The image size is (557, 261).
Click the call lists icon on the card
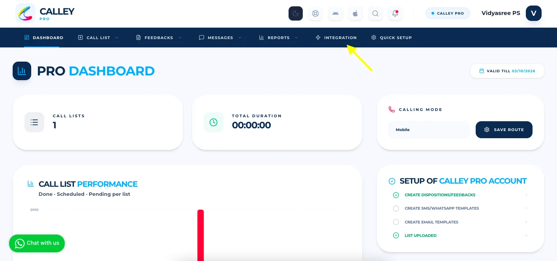(x=34, y=122)
